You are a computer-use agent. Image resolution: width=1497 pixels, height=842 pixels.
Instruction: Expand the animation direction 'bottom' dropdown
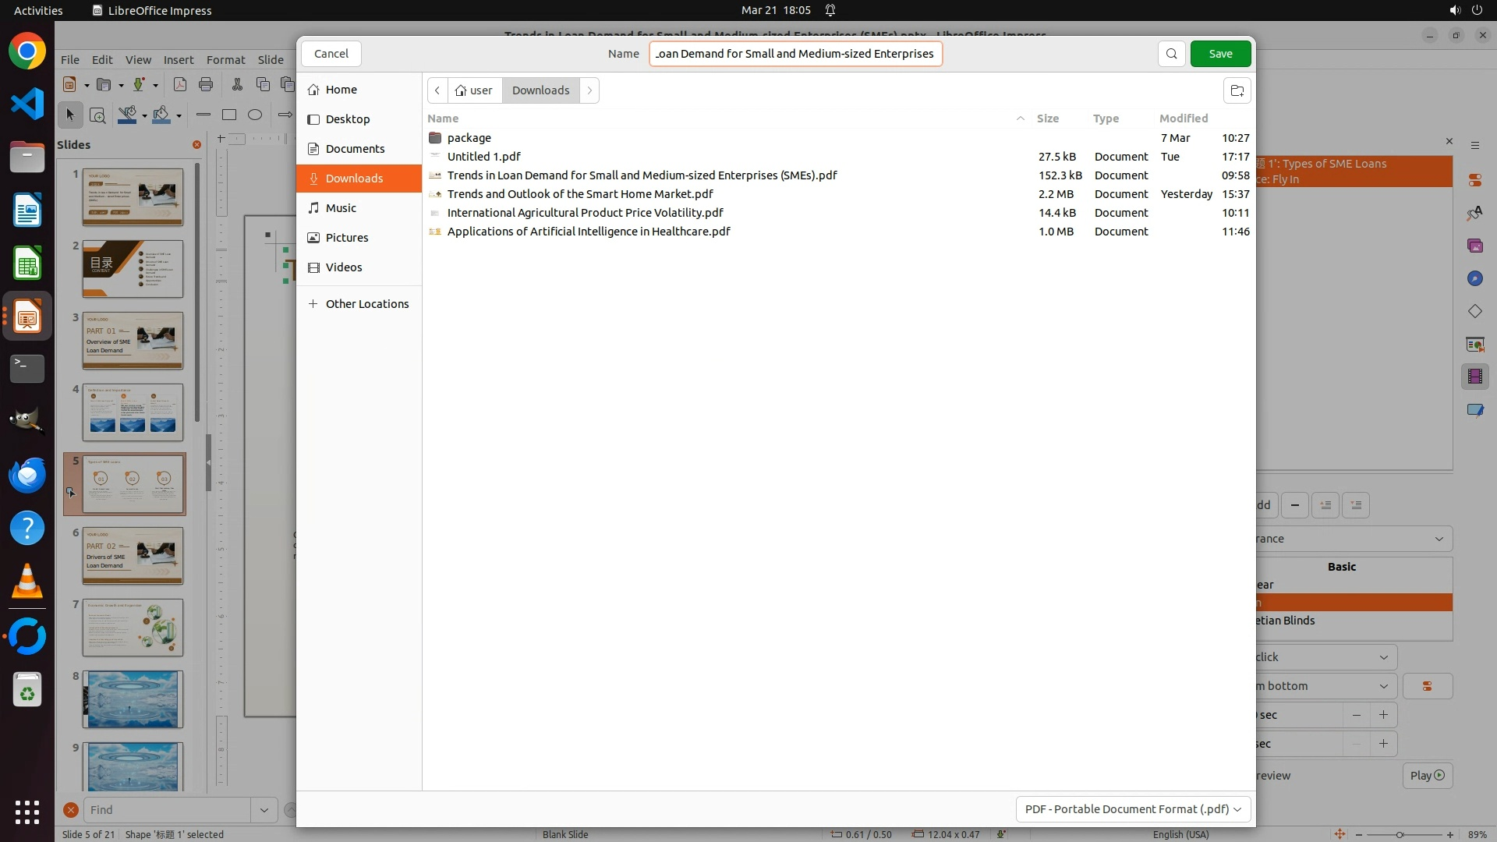[x=1383, y=686]
